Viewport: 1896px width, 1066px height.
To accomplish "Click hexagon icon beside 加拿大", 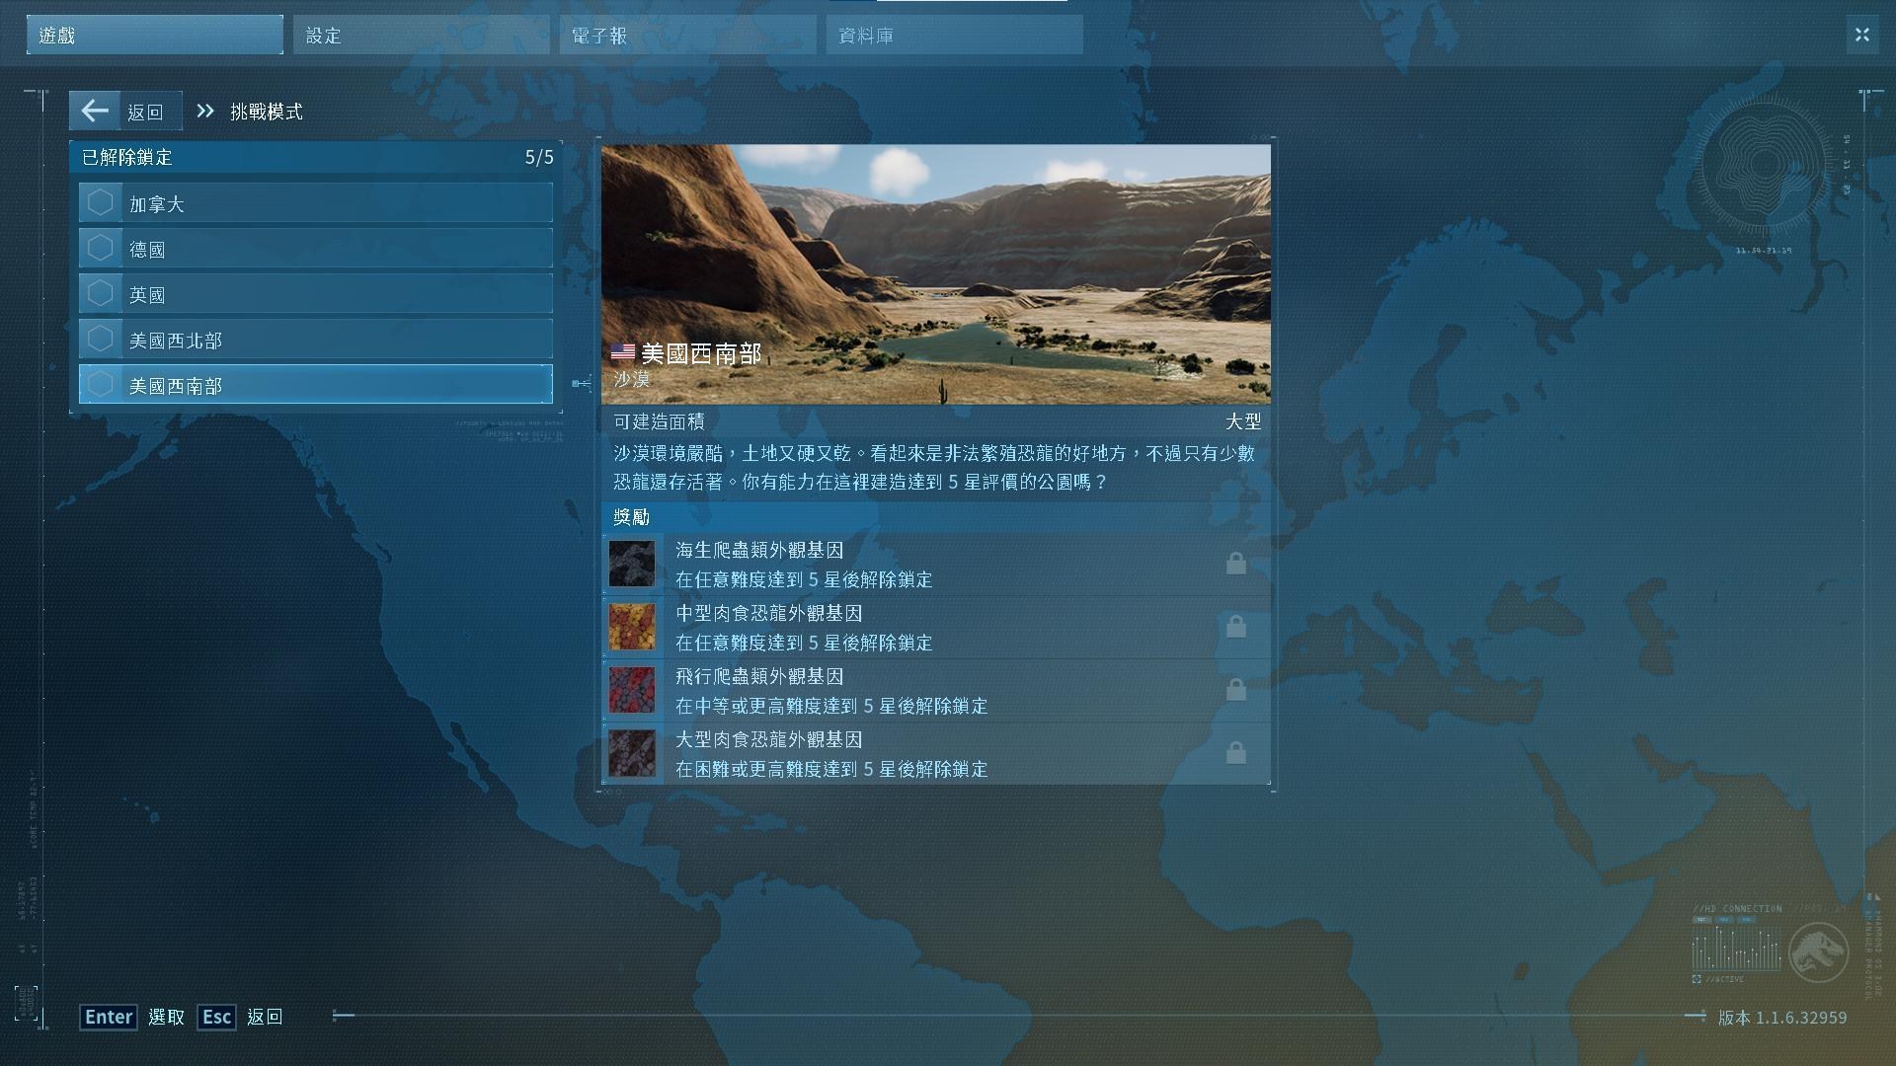I will point(100,203).
